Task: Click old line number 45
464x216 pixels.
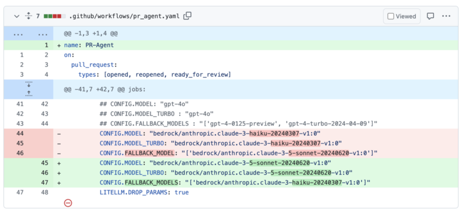Action: tap(20, 143)
